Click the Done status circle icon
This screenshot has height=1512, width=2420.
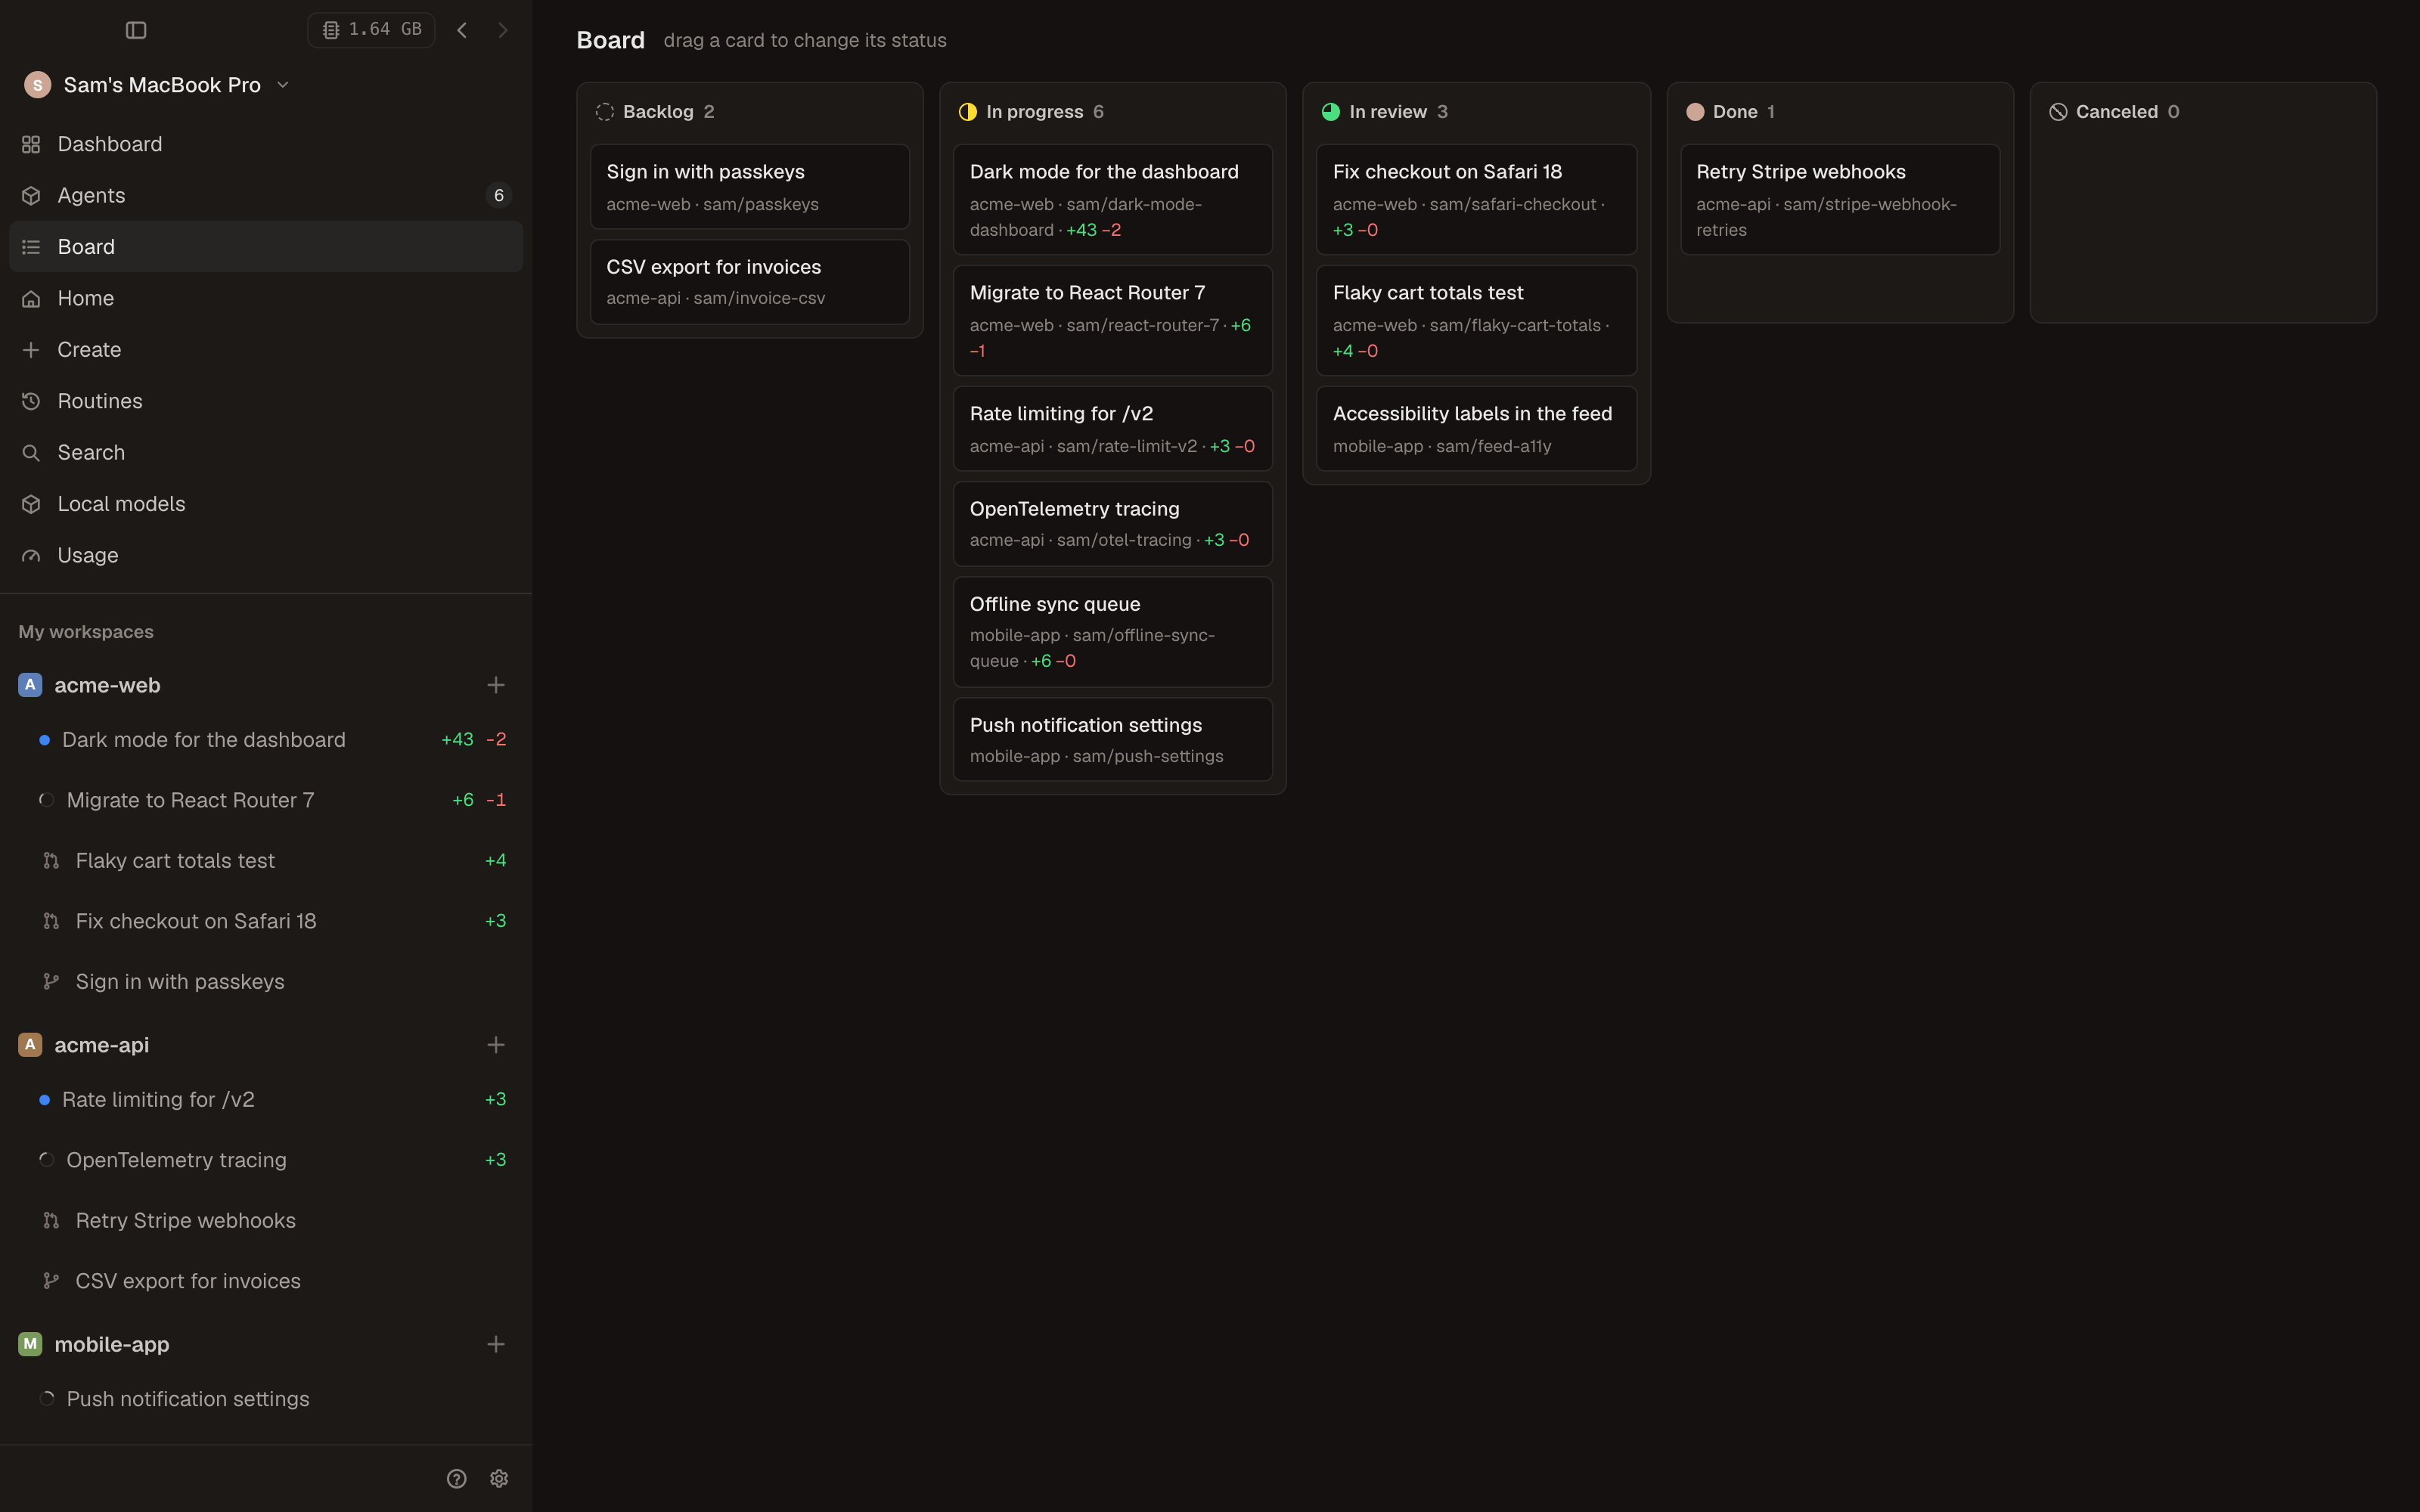pos(1695,112)
